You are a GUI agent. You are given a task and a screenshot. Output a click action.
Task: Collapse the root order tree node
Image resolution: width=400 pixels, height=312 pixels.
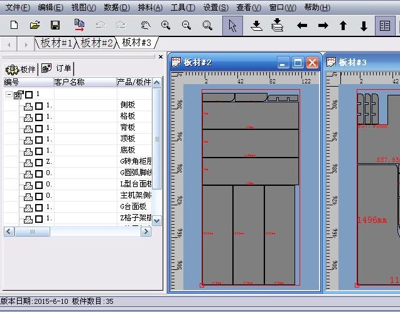[x=9, y=94]
